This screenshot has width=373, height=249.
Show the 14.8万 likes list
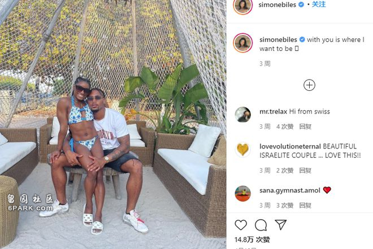click(x=252, y=239)
